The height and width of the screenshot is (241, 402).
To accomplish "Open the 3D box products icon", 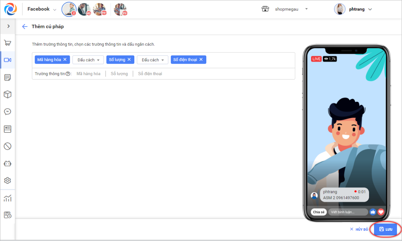I will pos(7,94).
